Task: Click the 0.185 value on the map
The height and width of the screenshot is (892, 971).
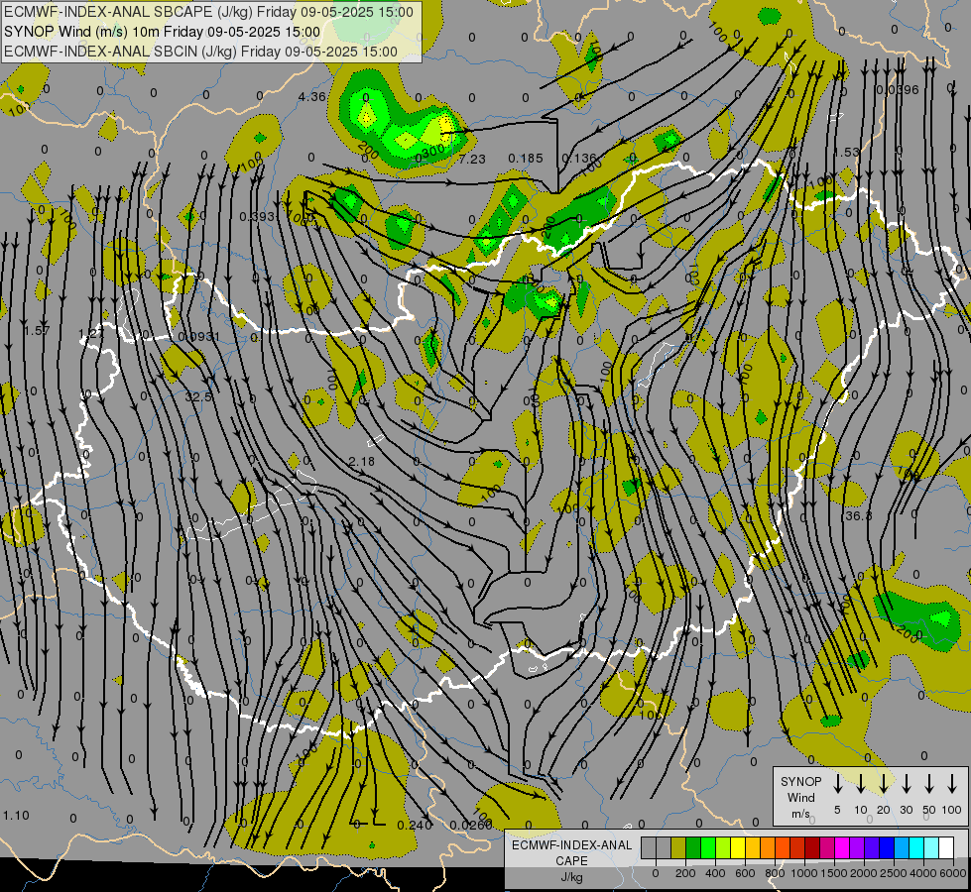Action: tap(525, 159)
